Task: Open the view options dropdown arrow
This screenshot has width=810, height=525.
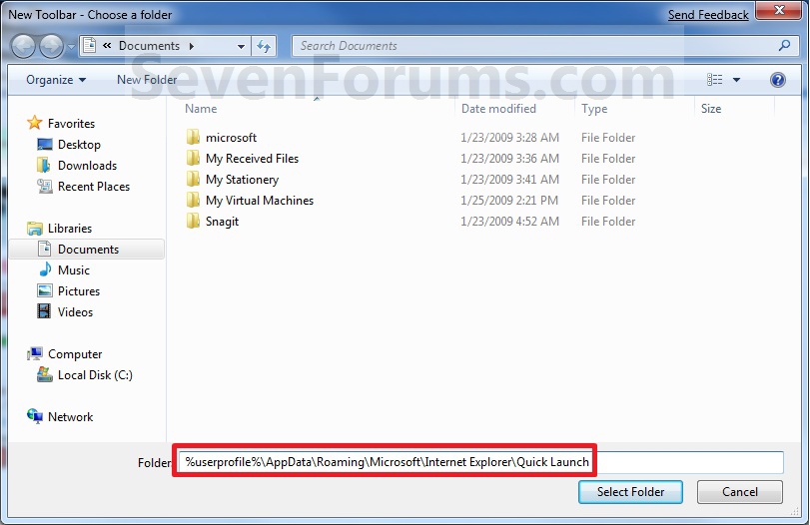Action: 737,80
